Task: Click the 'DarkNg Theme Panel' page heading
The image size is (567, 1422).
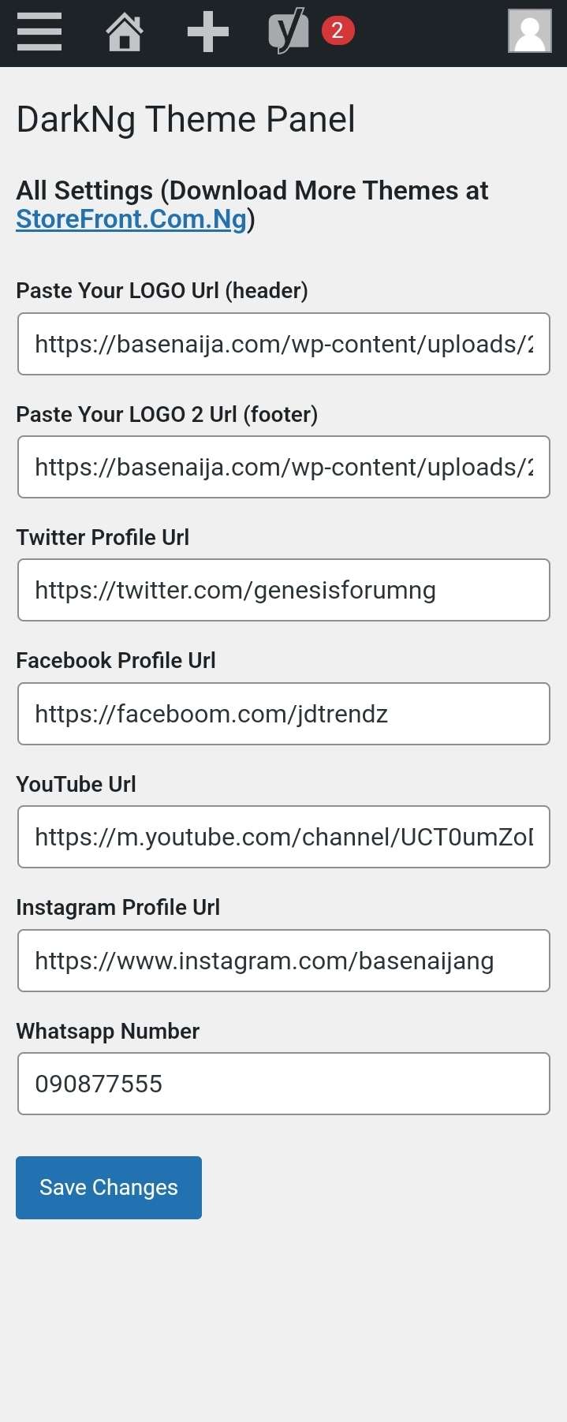Action: point(185,120)
